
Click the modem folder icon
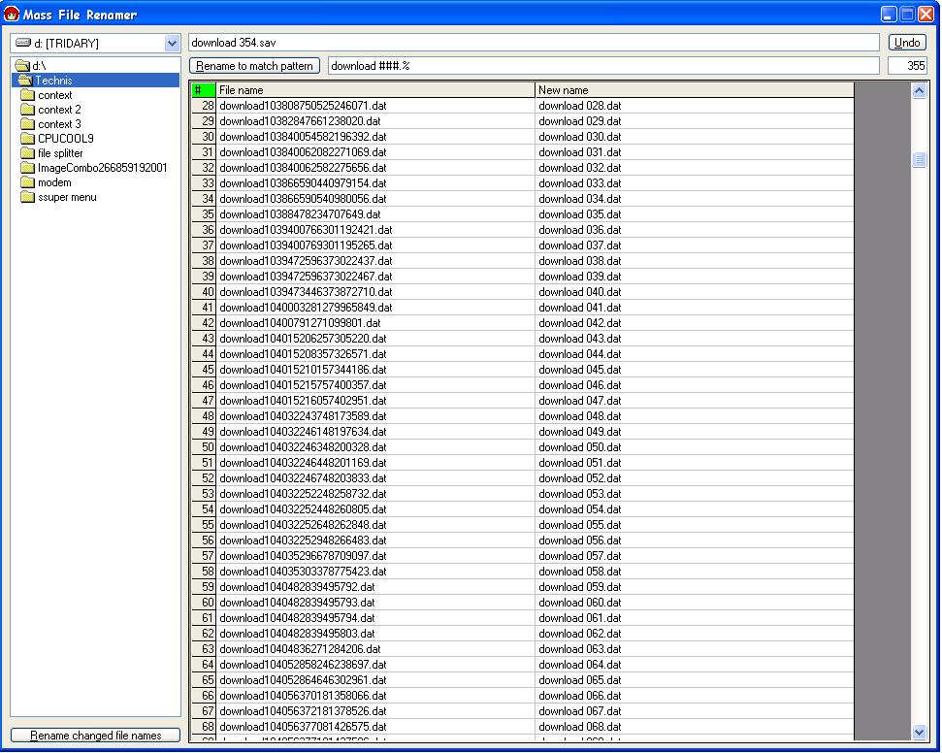coord(28,182)
